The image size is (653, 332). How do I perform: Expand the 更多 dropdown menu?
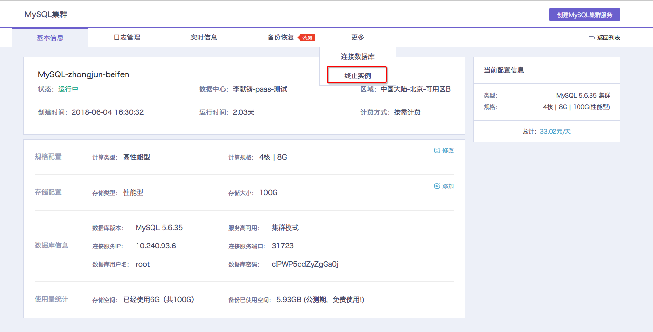coord(358,37)
